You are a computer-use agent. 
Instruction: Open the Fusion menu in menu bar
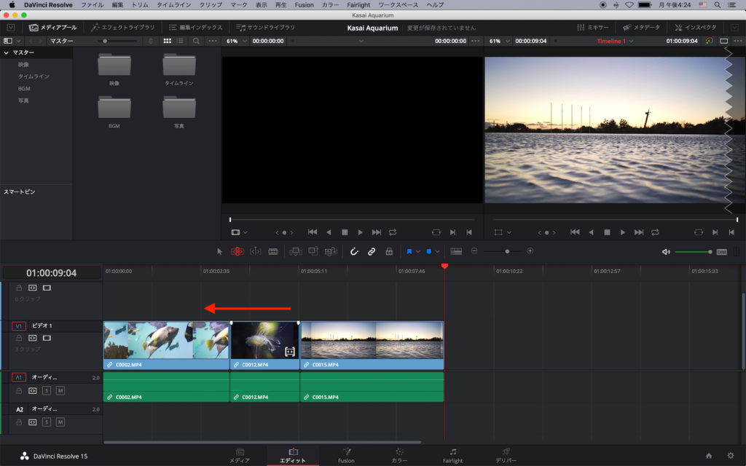click(304, 4)
